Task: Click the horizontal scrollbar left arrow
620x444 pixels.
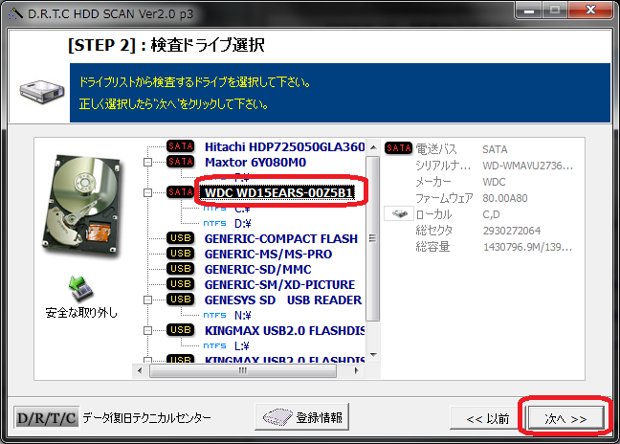Action: pyautogui.click(x=140, y=371)
